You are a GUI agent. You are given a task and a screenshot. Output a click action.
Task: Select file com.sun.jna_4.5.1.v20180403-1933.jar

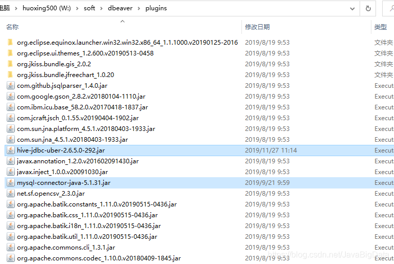72,140
